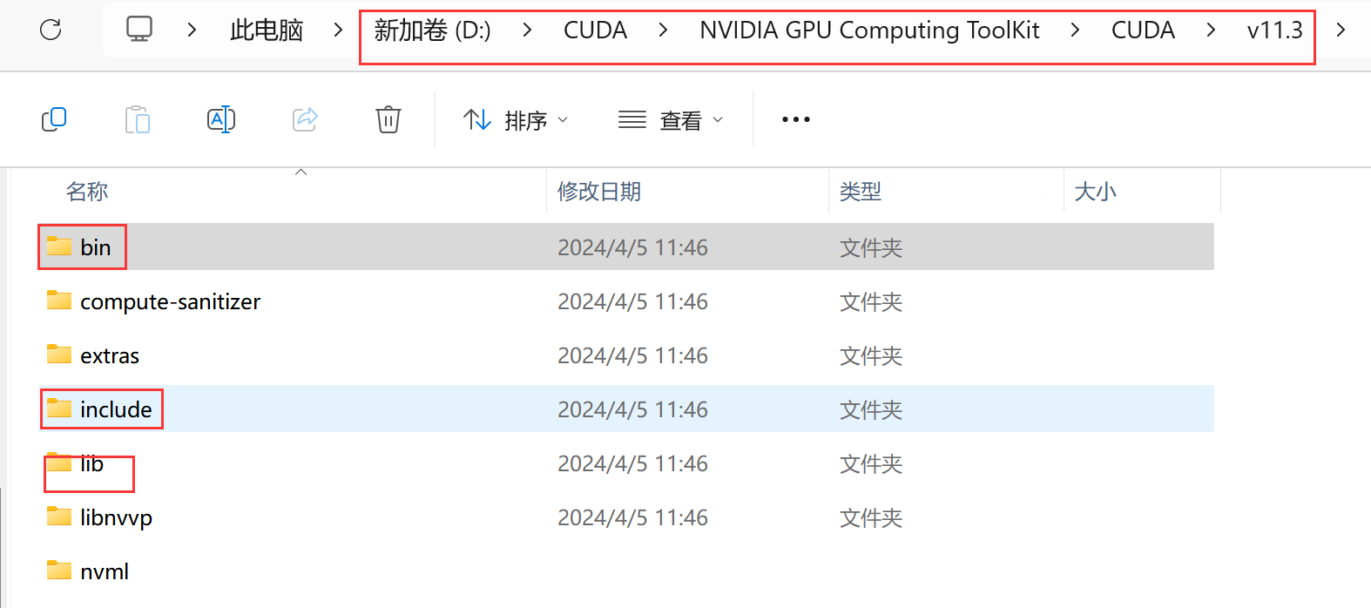Image resolution: width=1371 pixels, height=608 pixels.
Task: Click the delete (trash) icon
Action: coord(388,119)
